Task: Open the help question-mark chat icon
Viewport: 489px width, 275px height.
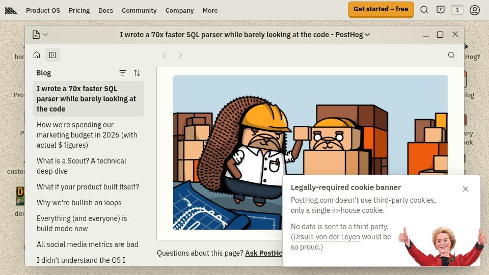Action: tap(440, 10)
